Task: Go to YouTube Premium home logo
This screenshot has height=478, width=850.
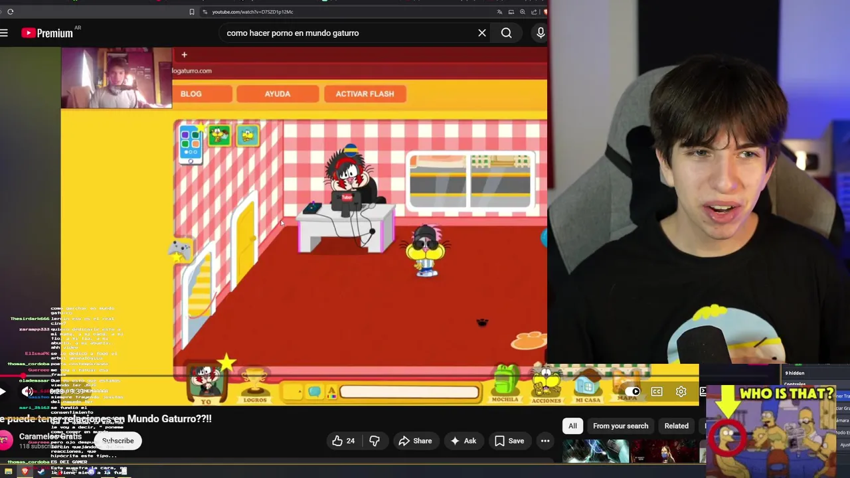Action: click(x=46, y=33)
